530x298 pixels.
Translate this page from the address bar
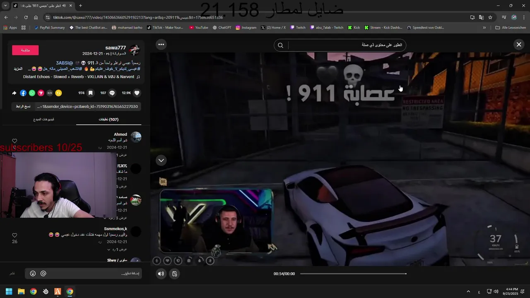[481, 17]
